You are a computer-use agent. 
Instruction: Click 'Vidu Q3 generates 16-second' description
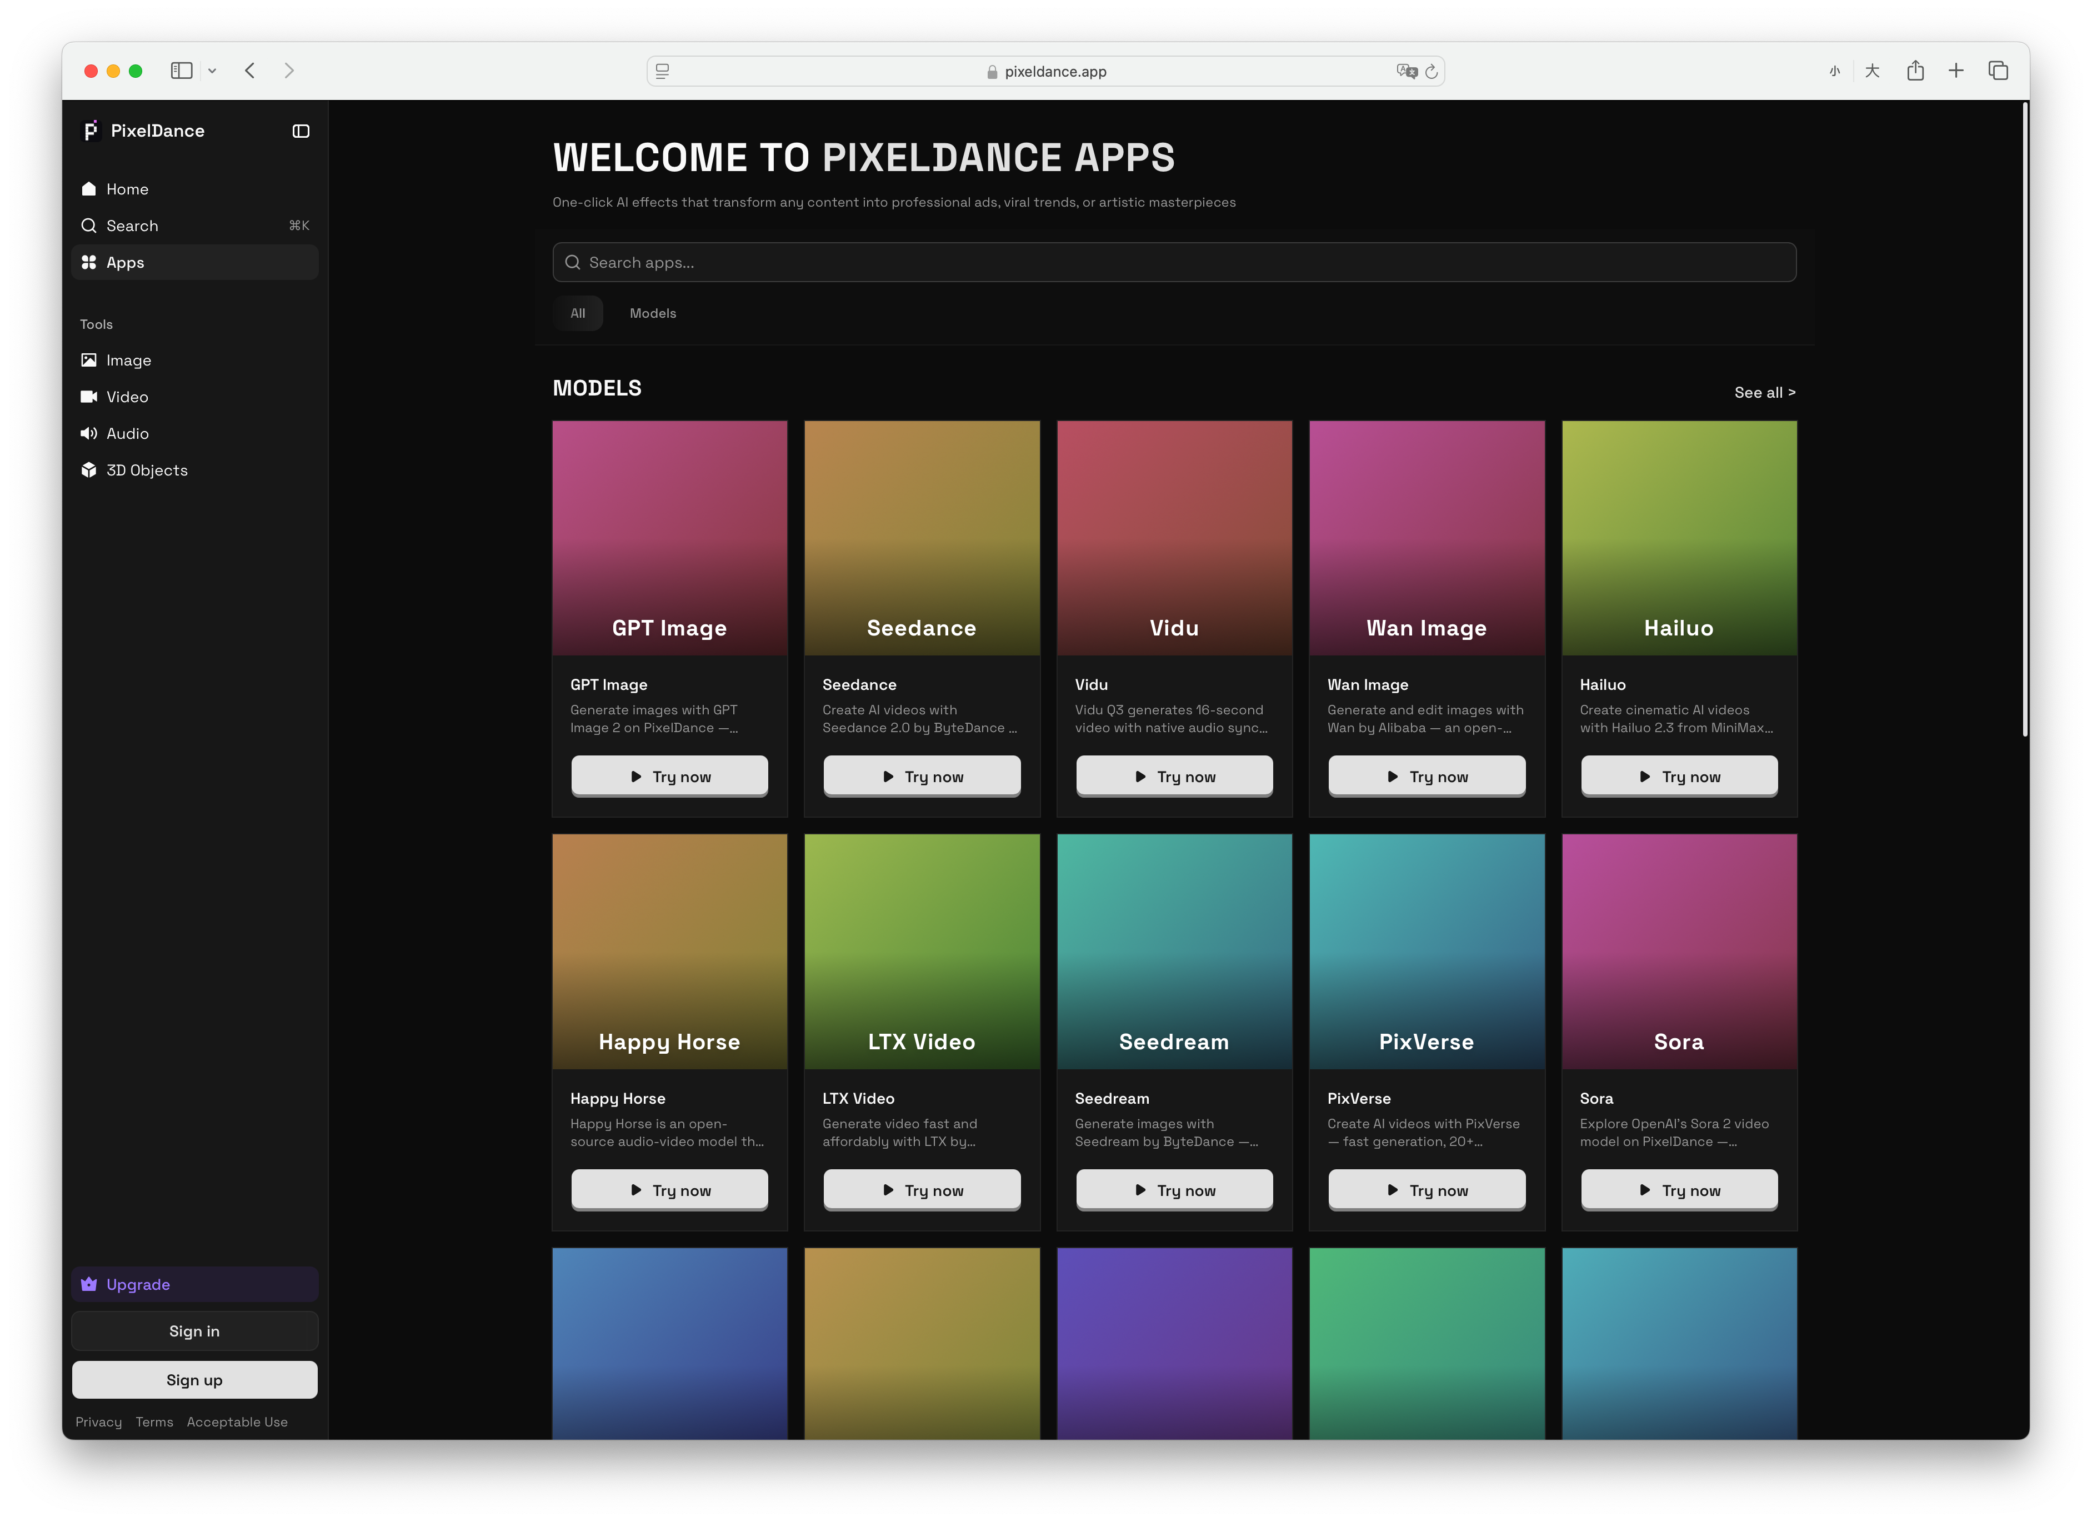click(1169, 710)
